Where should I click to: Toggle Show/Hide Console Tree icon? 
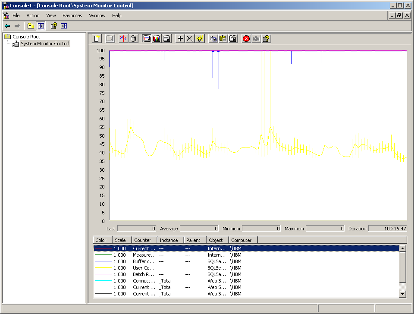coord(41,26)
